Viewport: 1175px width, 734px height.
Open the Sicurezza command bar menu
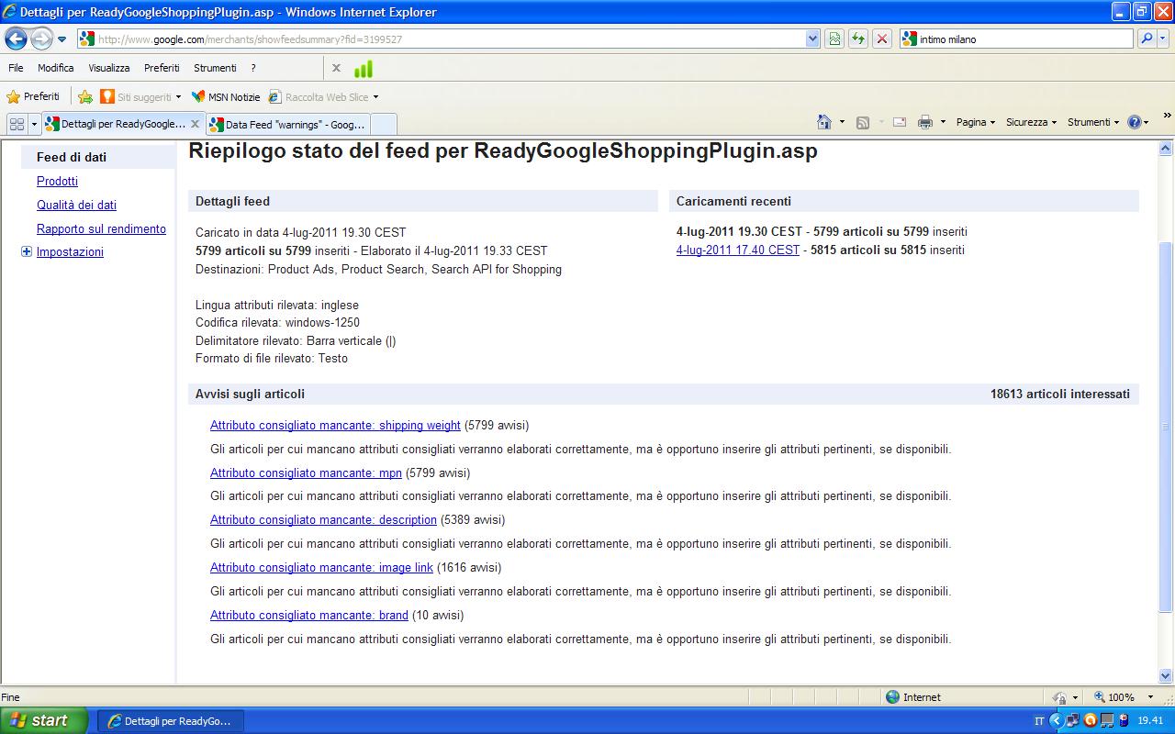pyautogui.click(x=1031, y=122)
